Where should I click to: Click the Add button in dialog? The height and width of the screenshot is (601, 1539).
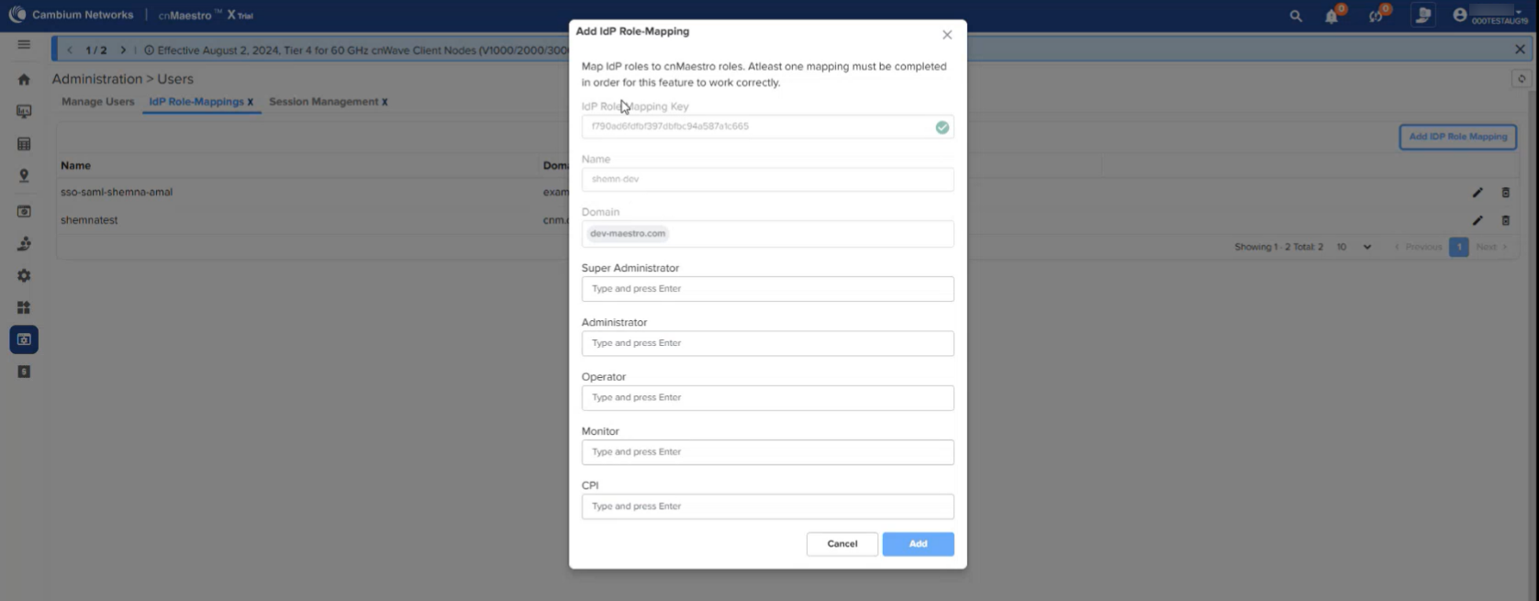coord(917,544)
